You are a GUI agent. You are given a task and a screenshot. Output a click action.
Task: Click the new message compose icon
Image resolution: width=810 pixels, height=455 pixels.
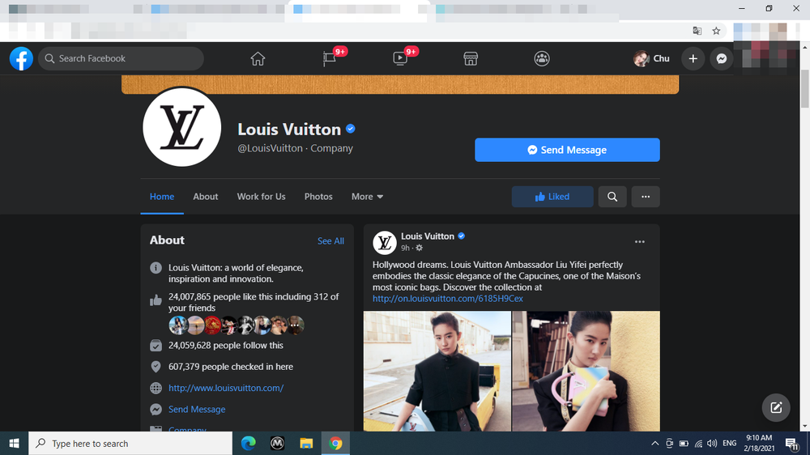pyautogui.click(x=776, y=407)
